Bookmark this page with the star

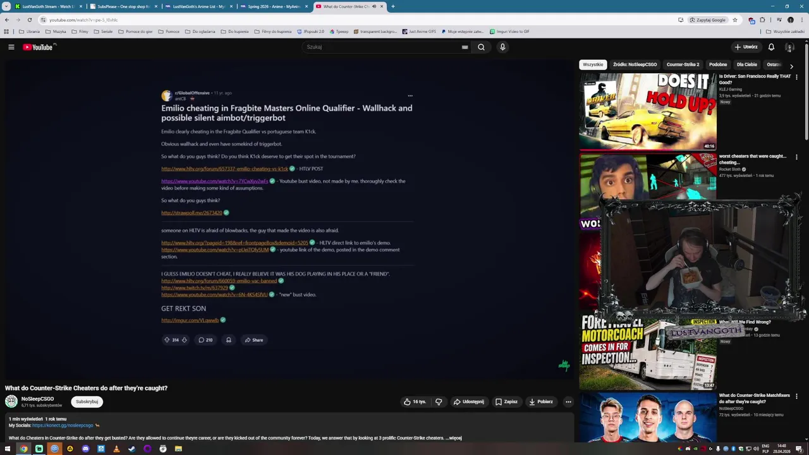(x=735, y=20)
